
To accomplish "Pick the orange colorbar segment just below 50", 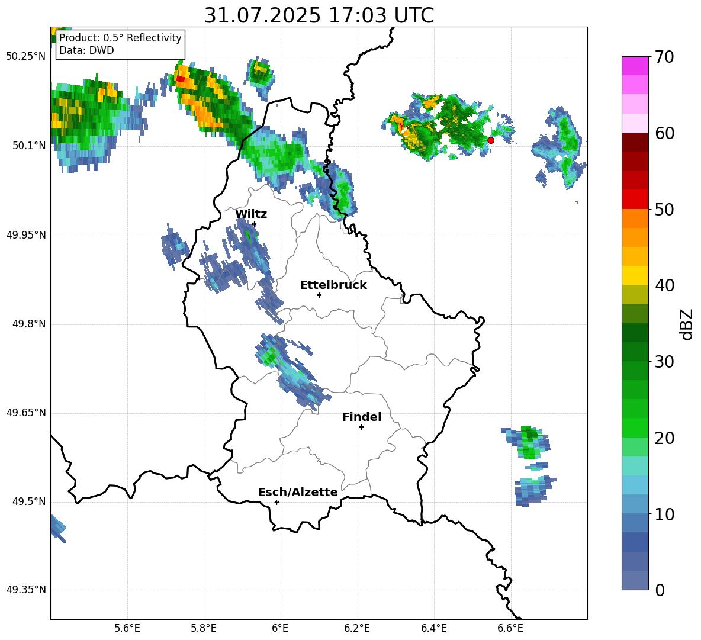I will 635,218.
